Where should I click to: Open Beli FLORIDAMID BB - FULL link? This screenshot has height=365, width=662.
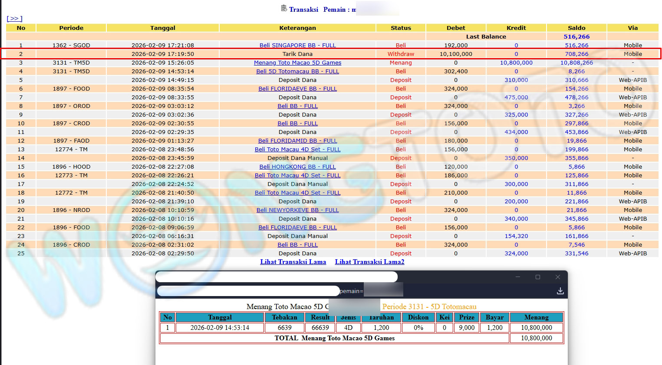297,141
